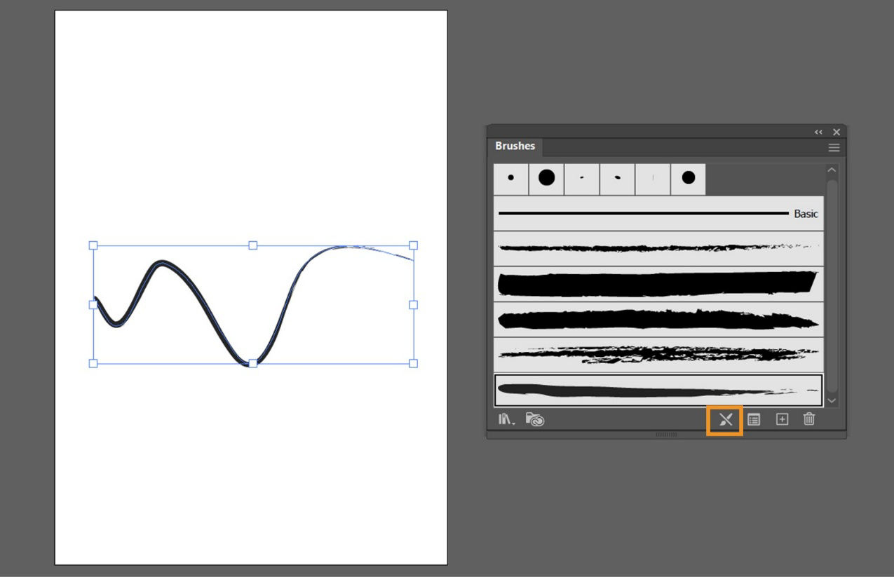The width and height of the screenshot is (894, 577).
Task: Open the Brushes panel flyout menu
Action: click(833, 147)
